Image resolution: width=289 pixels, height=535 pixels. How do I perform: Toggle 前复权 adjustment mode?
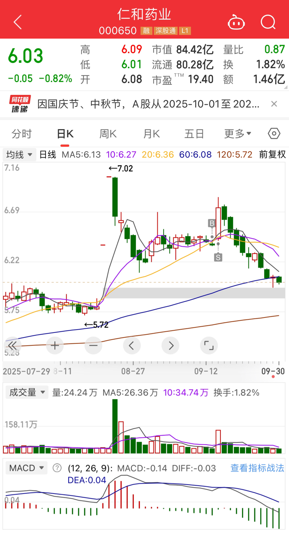pos(272,154)
